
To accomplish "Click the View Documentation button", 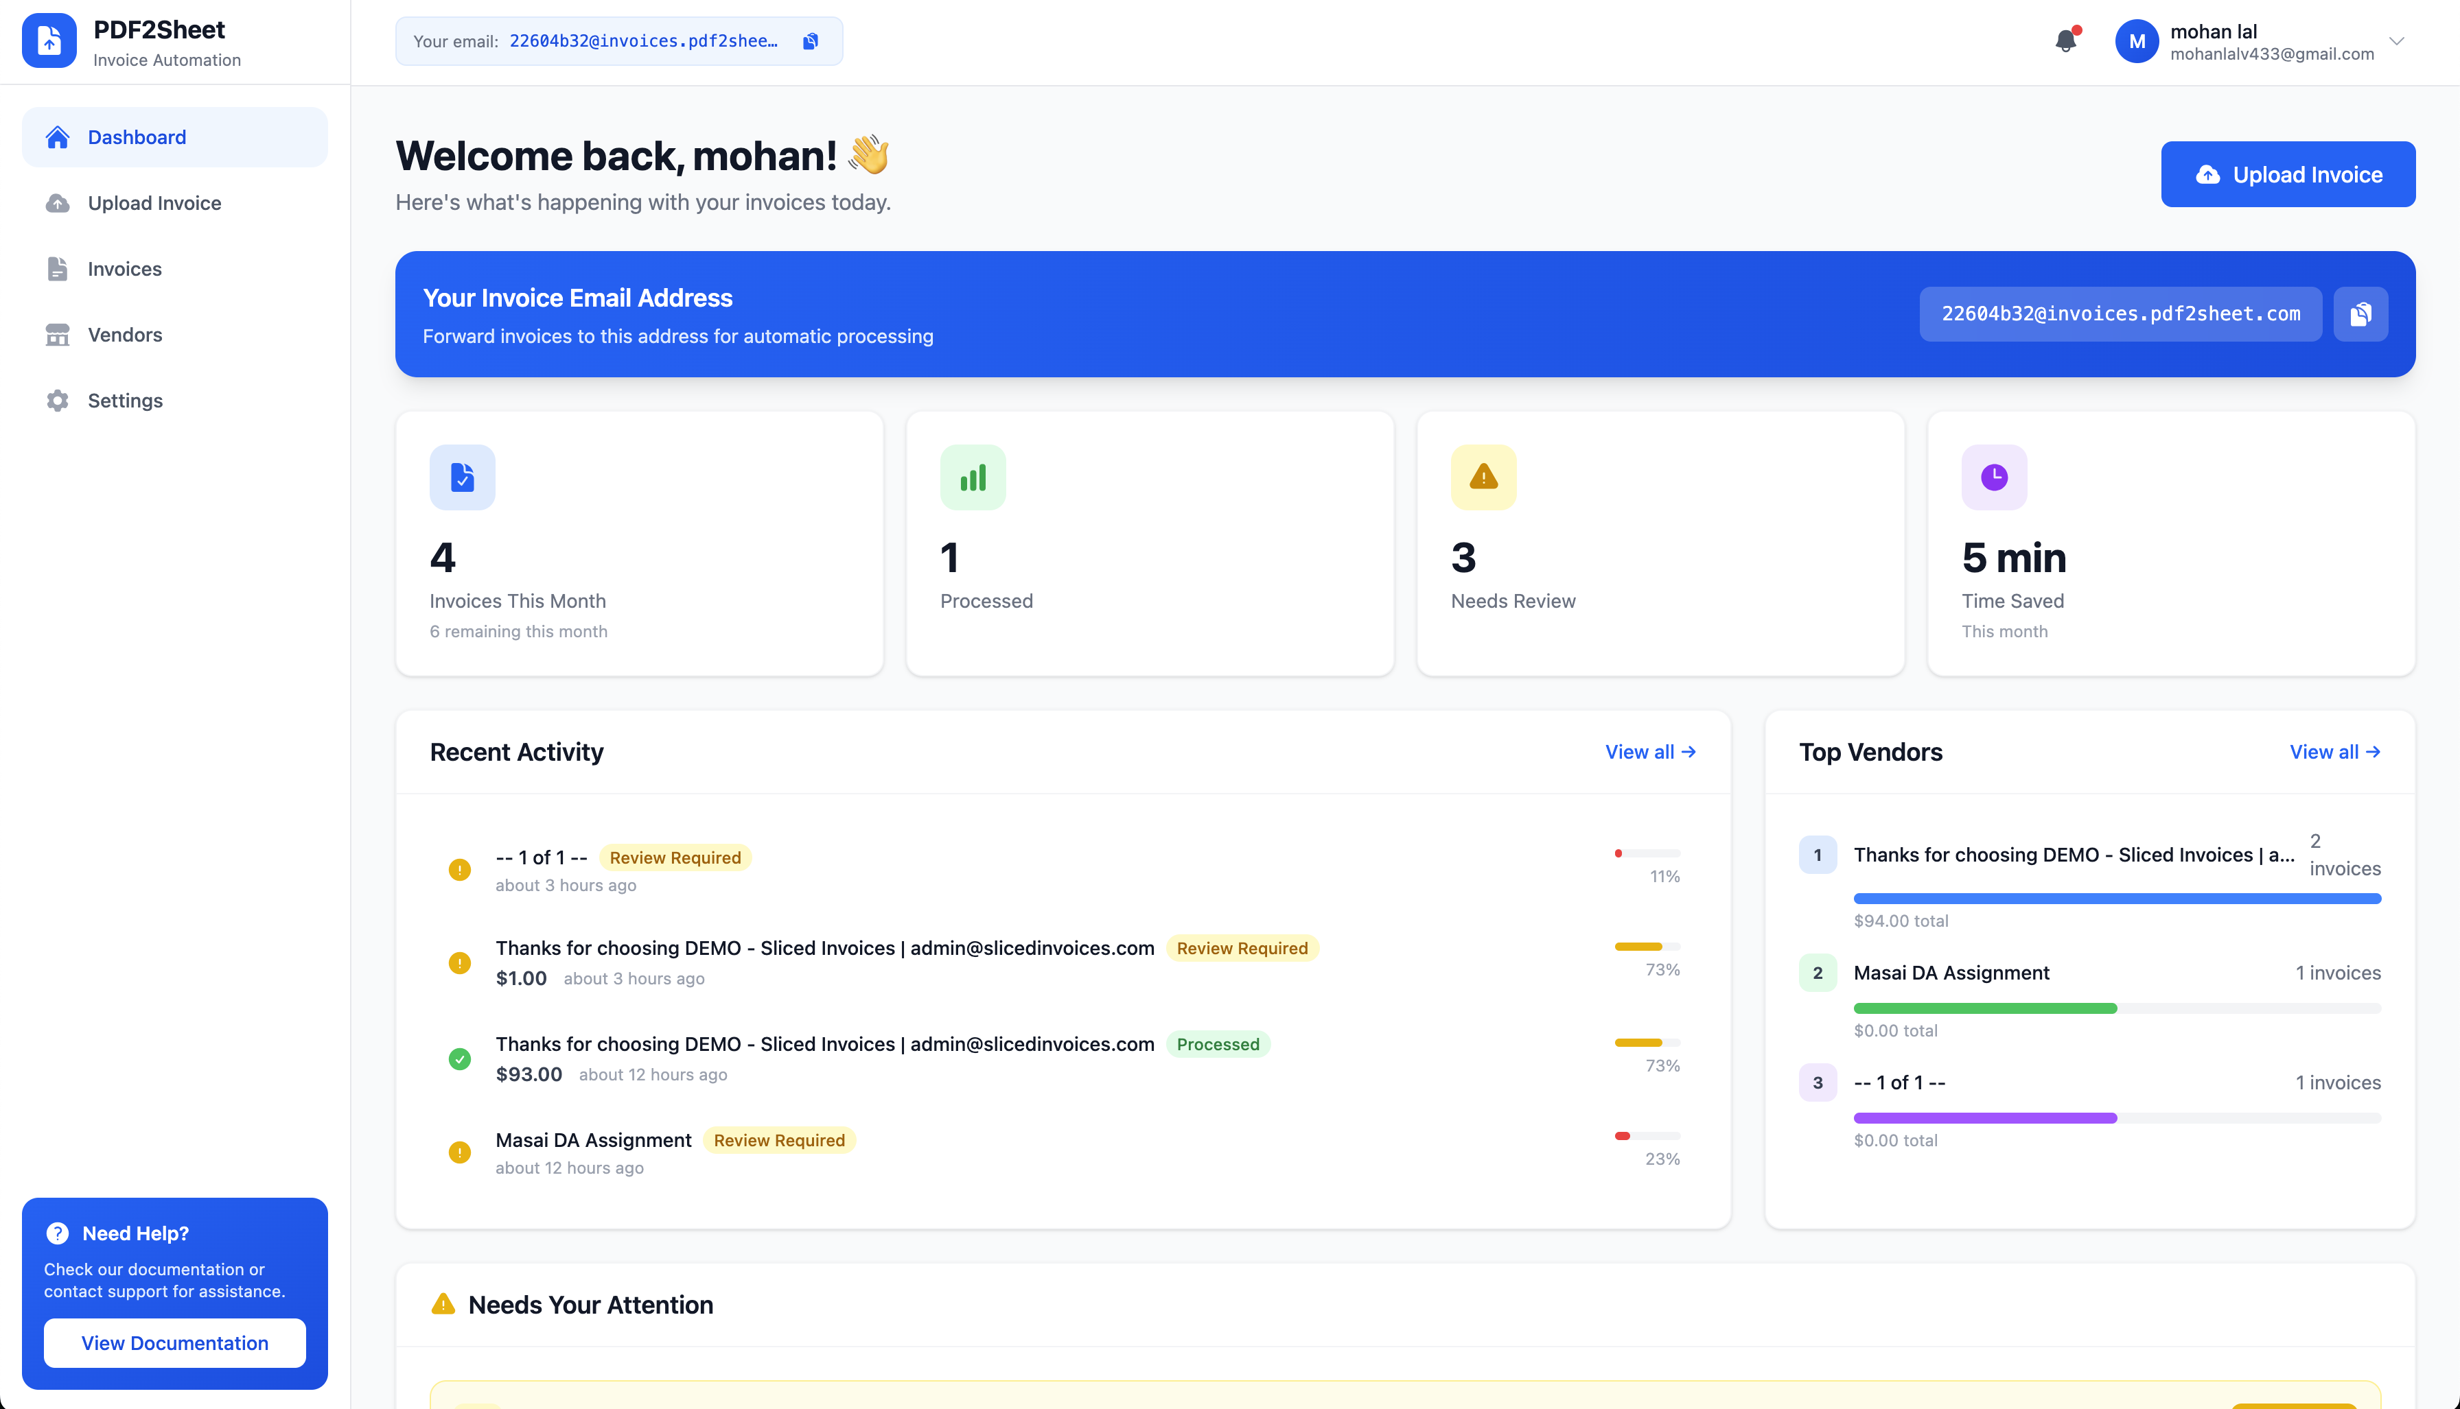I will tap(174, 1342).
